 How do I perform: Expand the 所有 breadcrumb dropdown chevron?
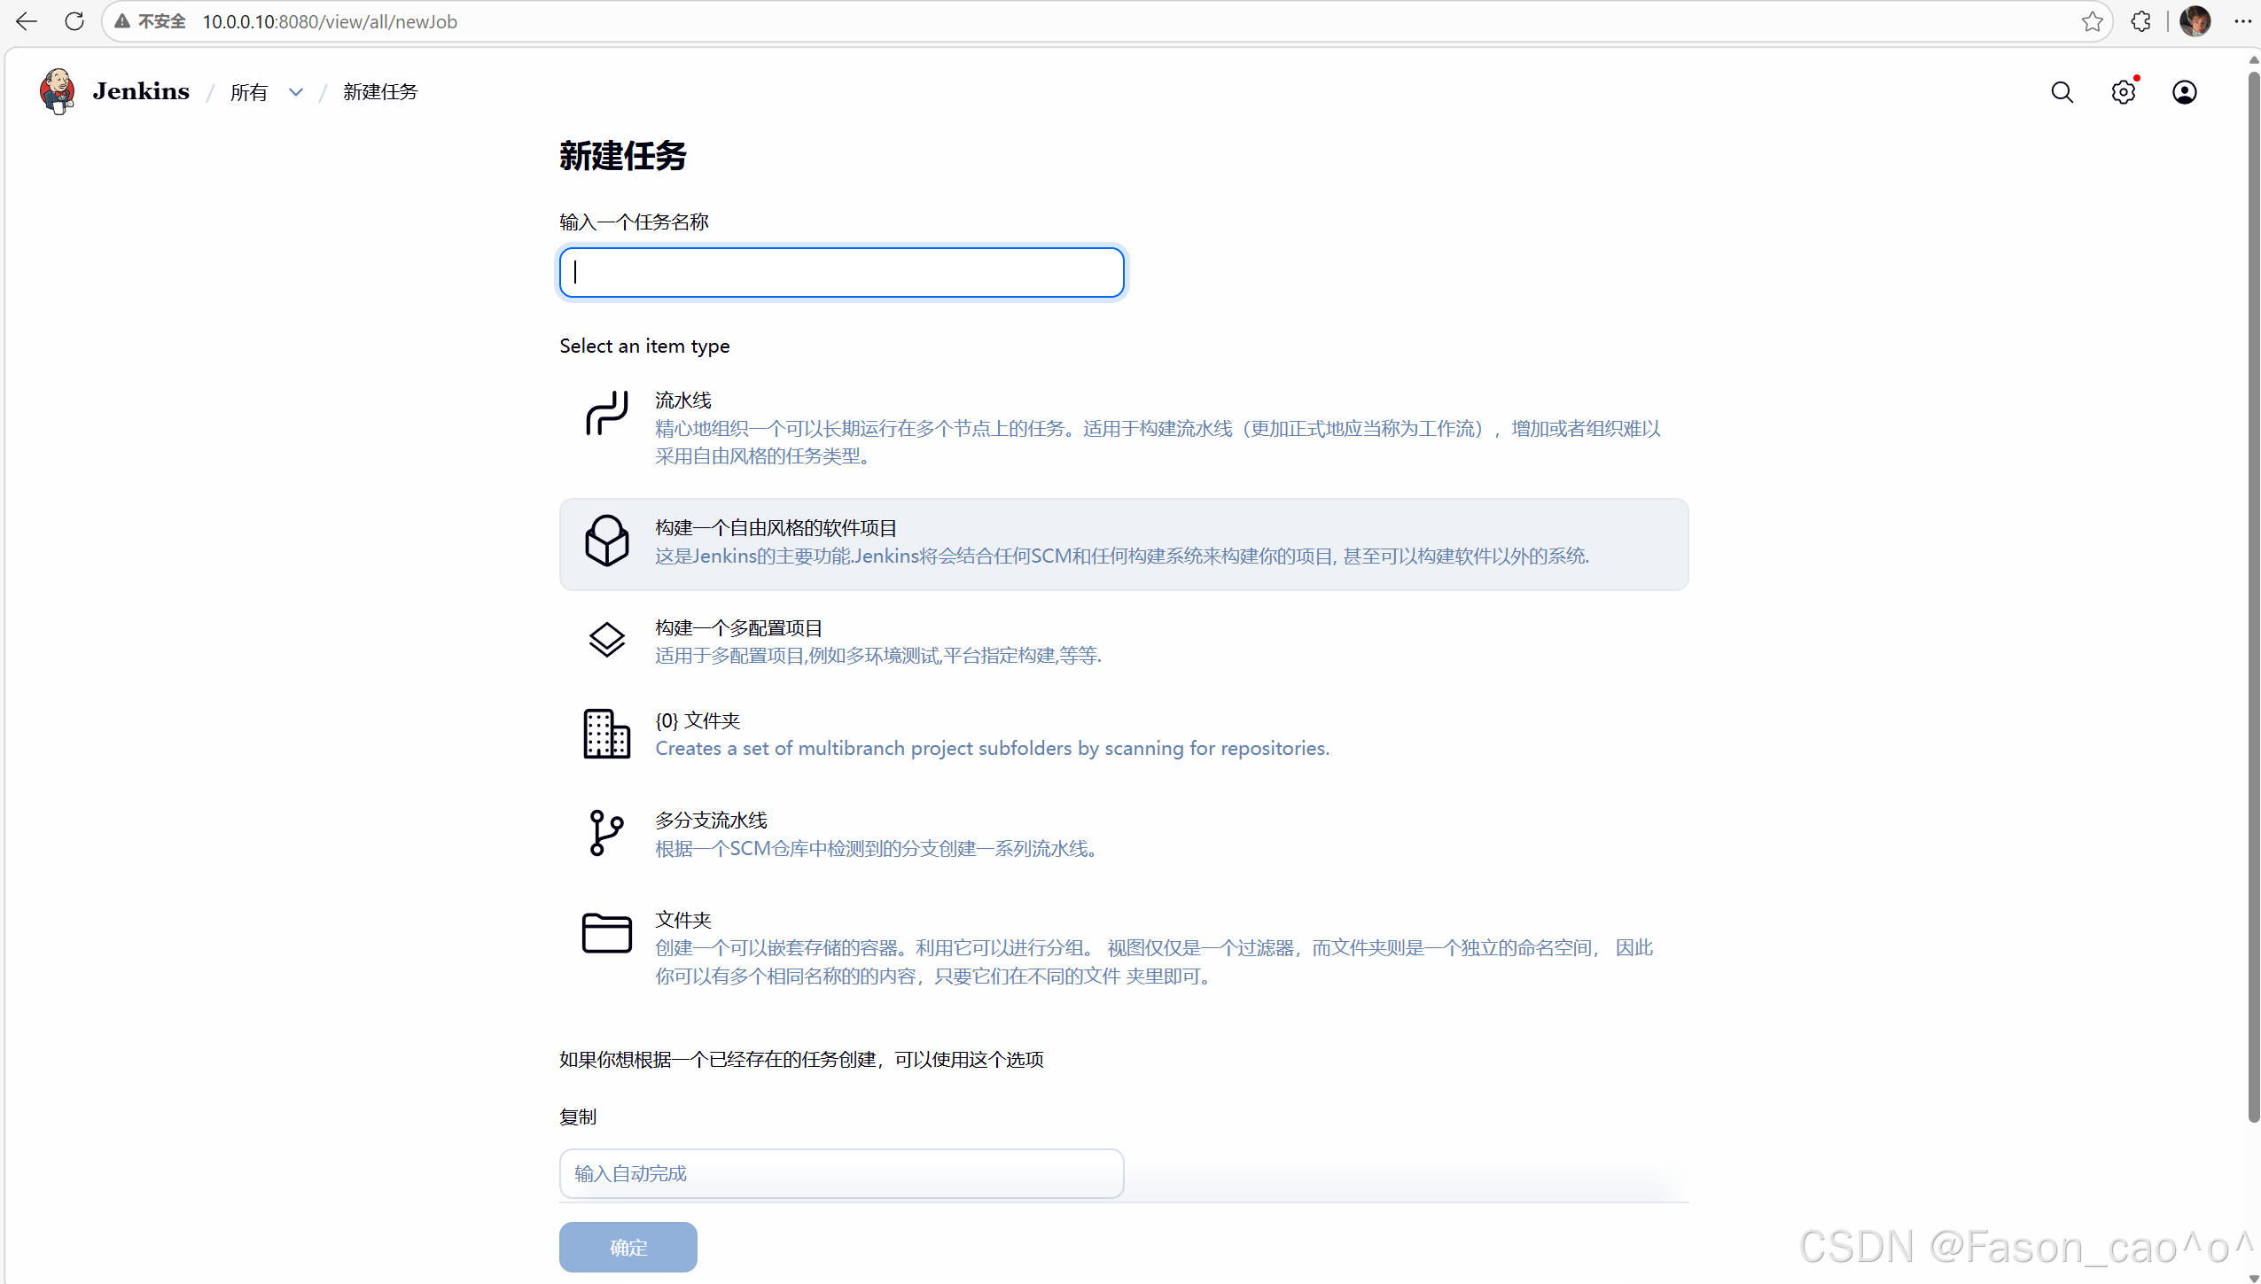[296, 92]
